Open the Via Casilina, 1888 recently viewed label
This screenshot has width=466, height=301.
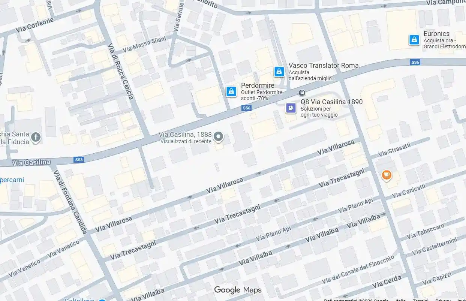click(185, 135)
